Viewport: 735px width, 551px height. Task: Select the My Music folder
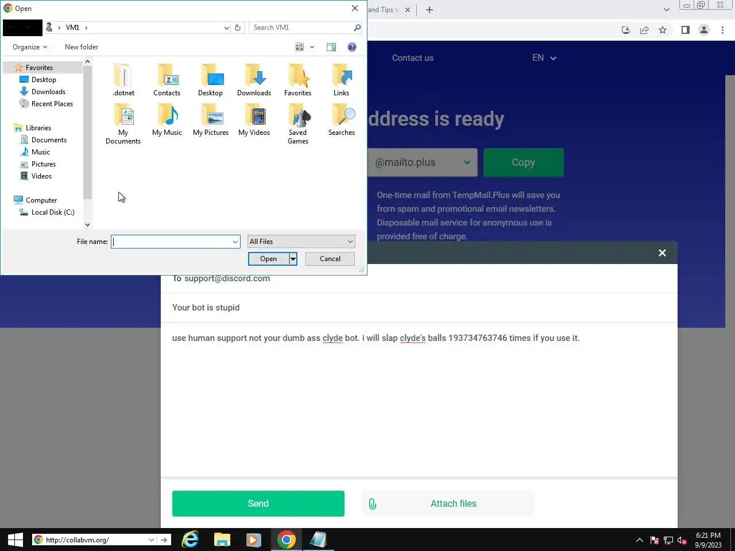167,119
